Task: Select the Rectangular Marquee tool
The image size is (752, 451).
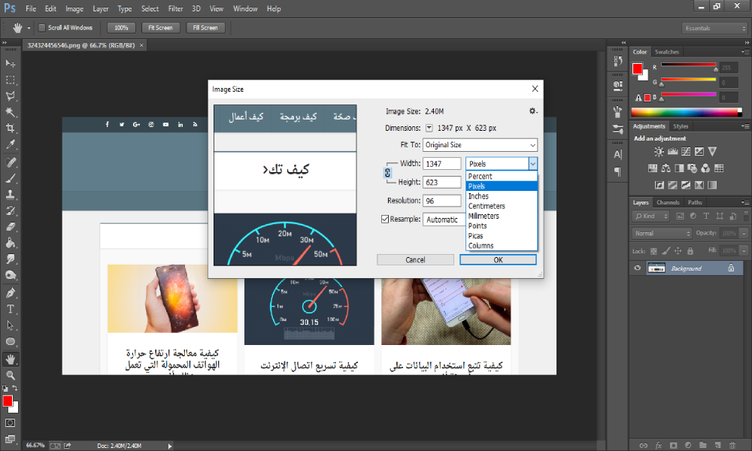Action: point(10,80)
